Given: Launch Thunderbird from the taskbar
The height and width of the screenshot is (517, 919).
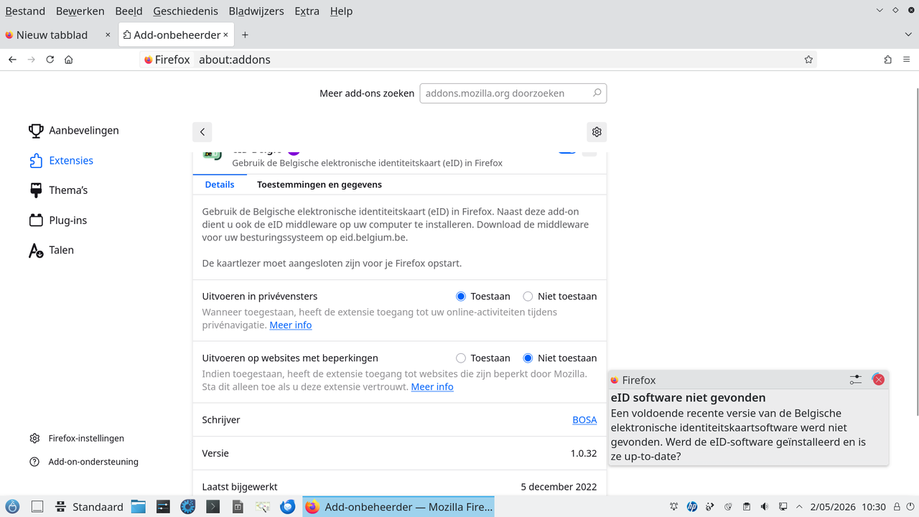Looking at the screenshot, I should tap(287, 507).
